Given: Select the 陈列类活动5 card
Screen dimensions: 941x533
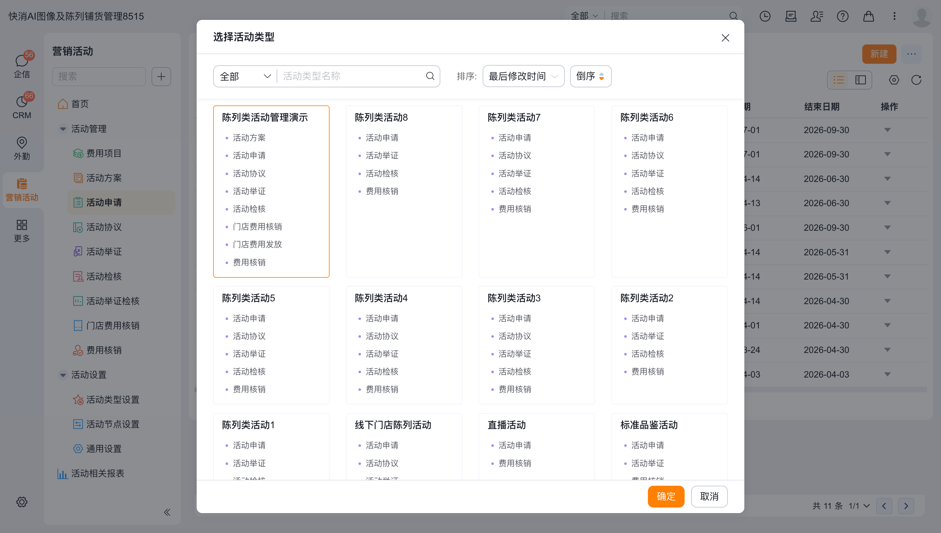Looking at the screenshot, I should coord(271,345).
